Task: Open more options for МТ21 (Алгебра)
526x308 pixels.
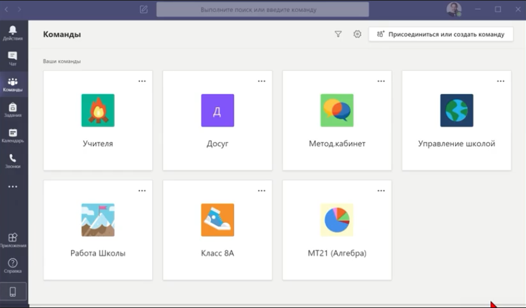Action: click(x=381, y=191)
